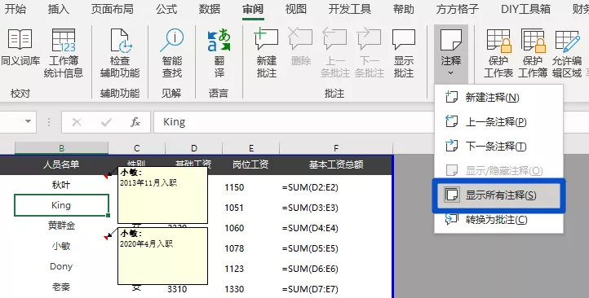
Task: Click Show/Hide Note (显示/隐藏注释)
Action: pos(498,170)
